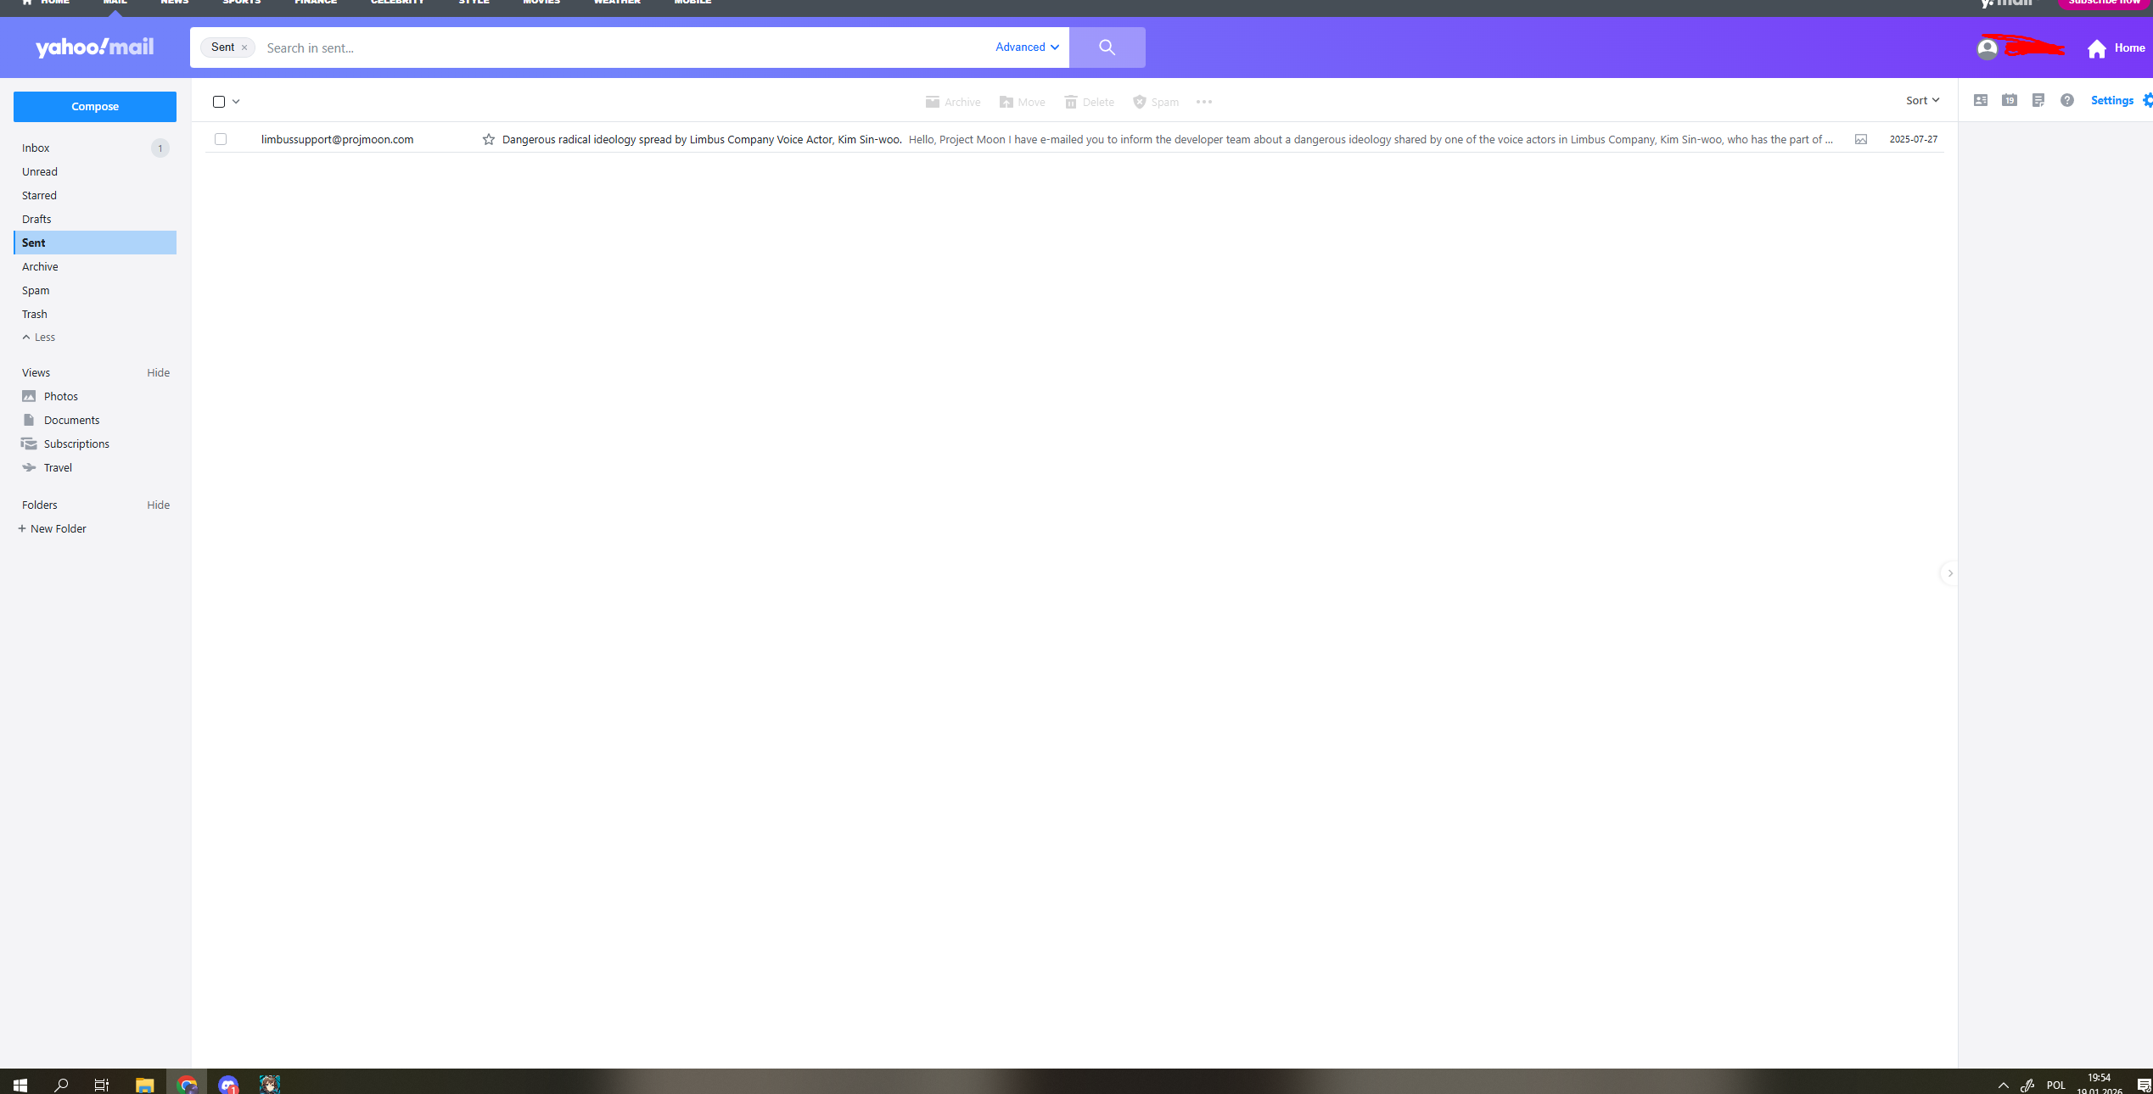
Task: Open the Drafts folder
Action: [36, 219]
